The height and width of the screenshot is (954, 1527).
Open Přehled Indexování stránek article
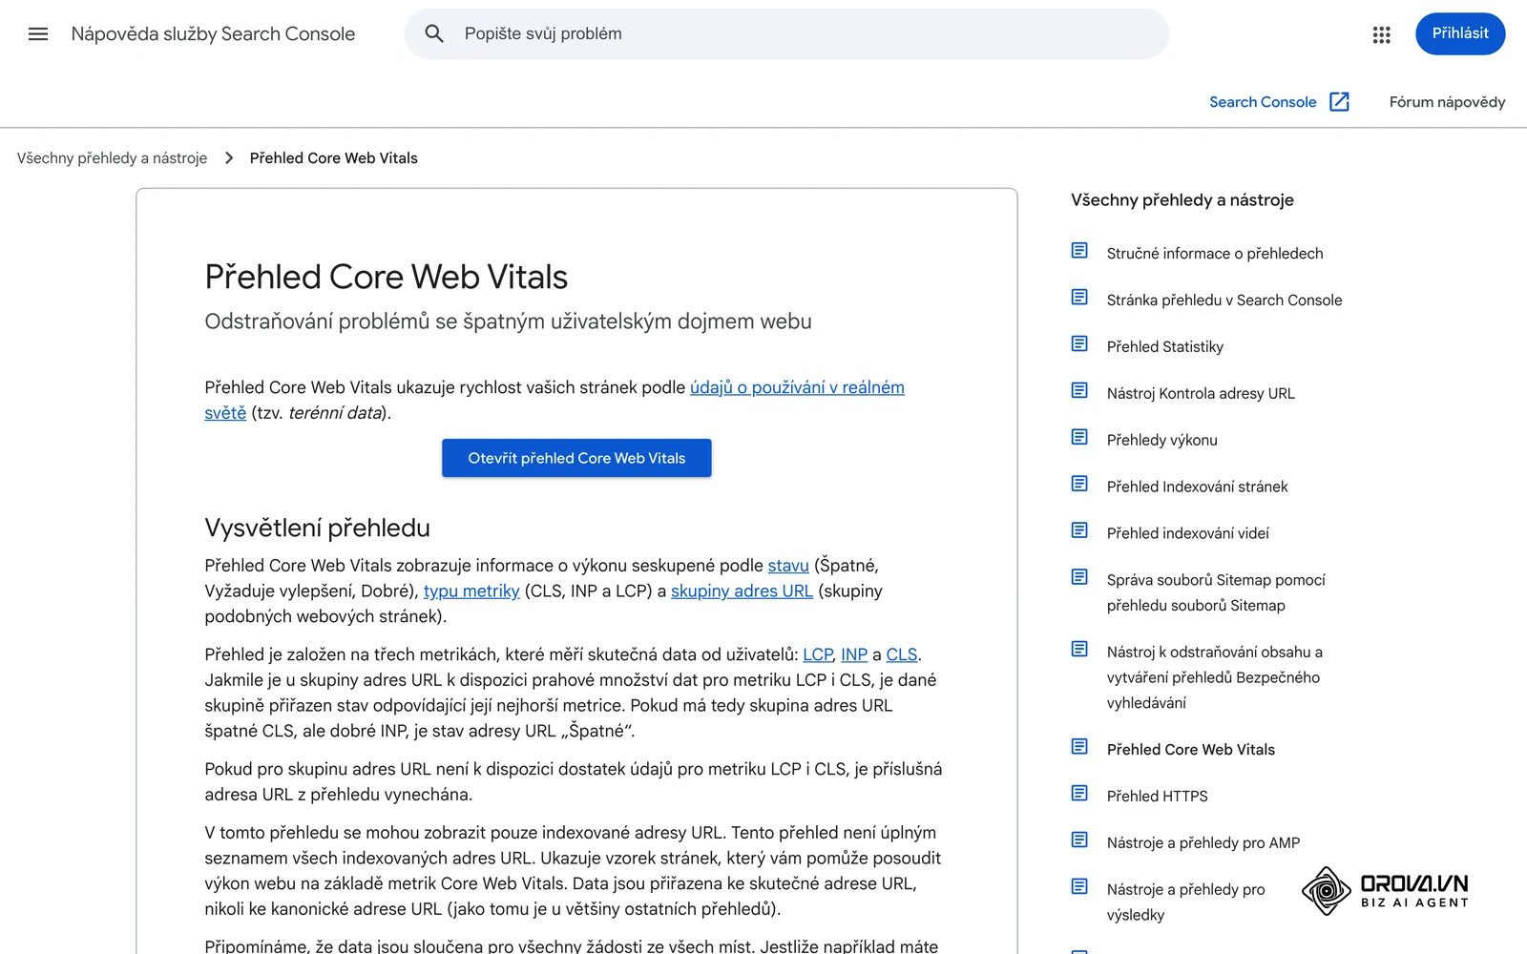(1198, 487)
